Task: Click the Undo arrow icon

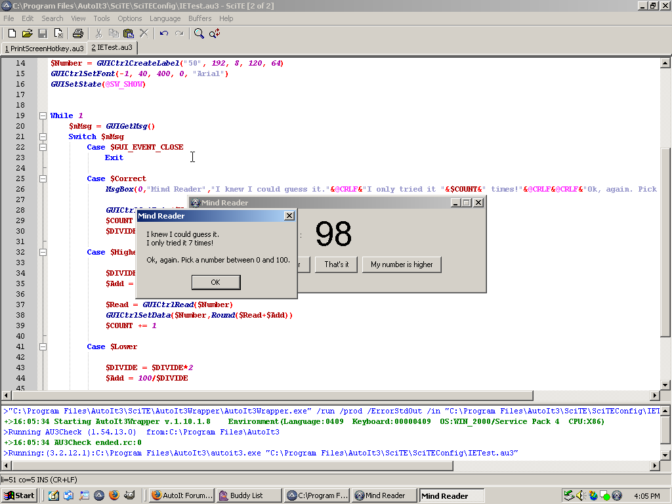Action: 163,33
